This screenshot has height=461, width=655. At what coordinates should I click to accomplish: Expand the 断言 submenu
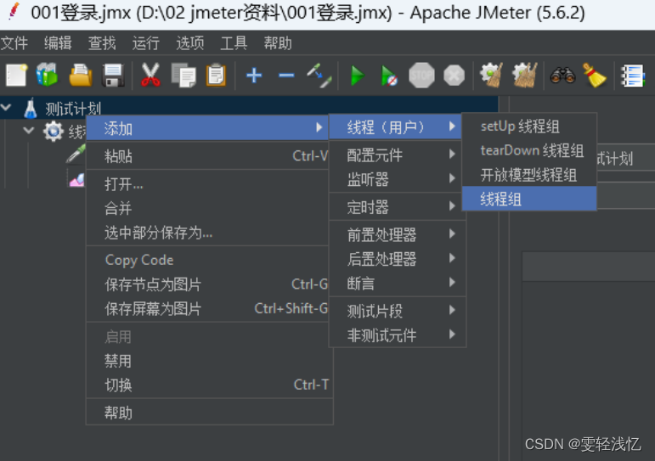click(398, 283)
